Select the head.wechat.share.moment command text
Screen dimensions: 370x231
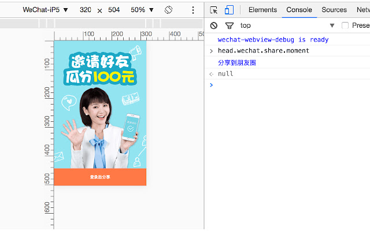pyautogui.click(x=264, y=51)
